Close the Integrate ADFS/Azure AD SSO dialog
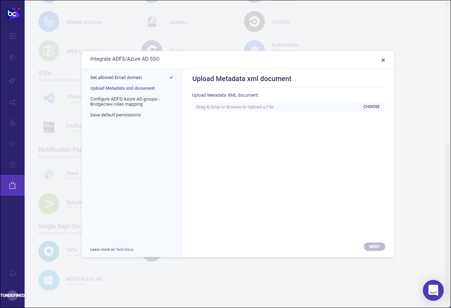This screenshot has width=451, height=308. point(383,60)
